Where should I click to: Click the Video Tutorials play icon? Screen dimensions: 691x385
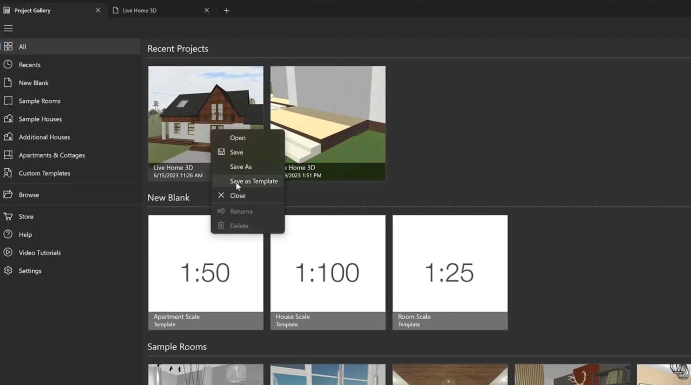click(x=8, y=252)
